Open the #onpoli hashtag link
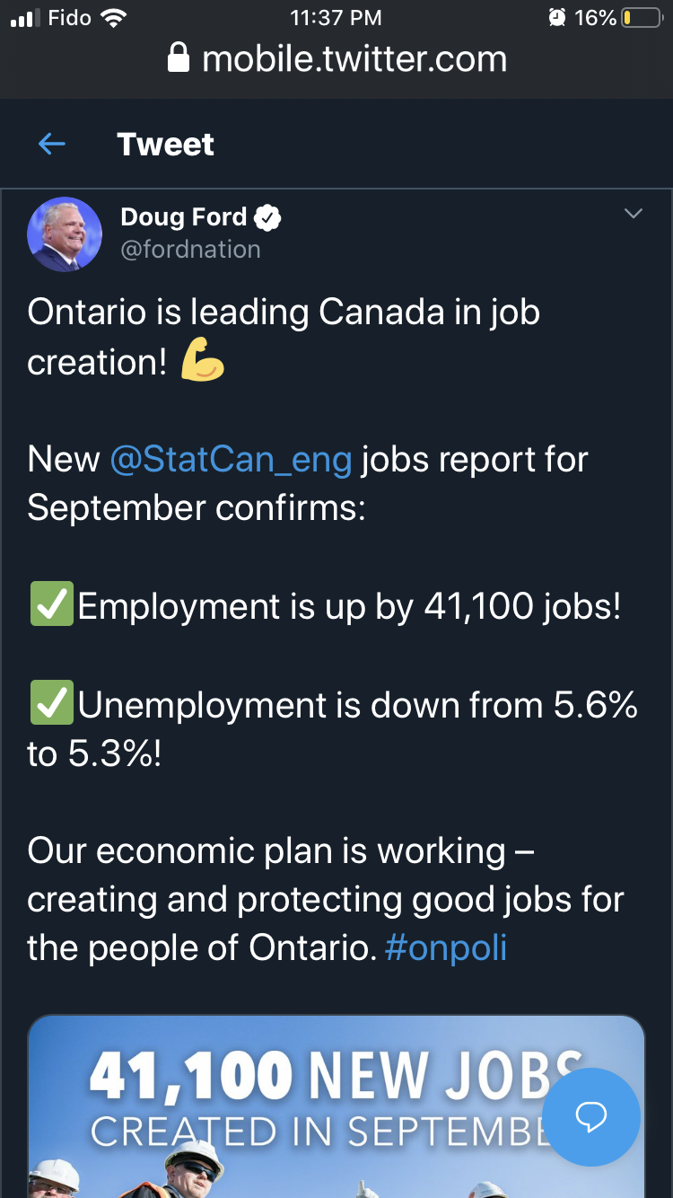 (x=445, y=948)
